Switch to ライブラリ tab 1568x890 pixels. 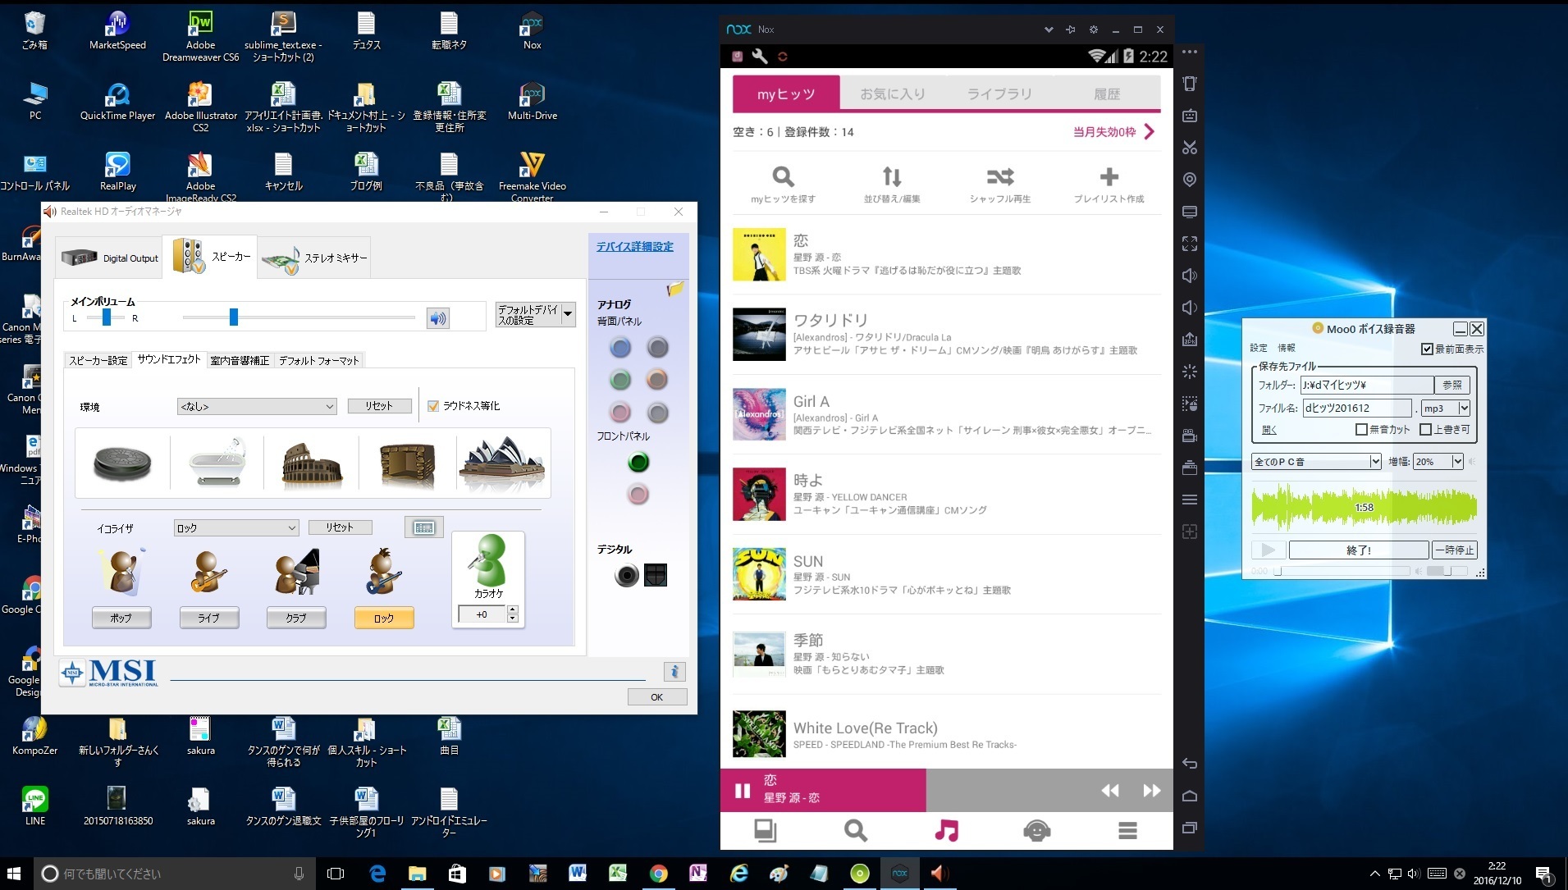[x=999, y=94]
